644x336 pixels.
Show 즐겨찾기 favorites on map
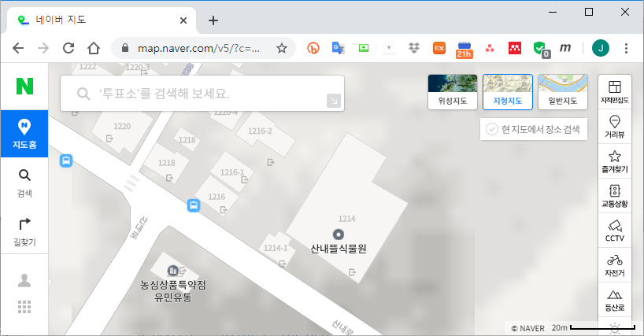click(x=614, y=161)
